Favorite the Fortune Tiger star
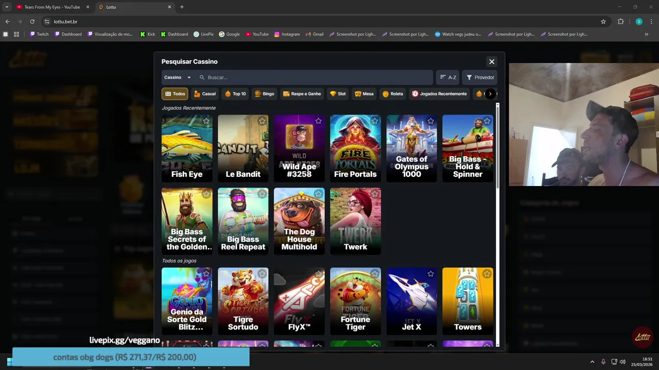 point(375,274)
